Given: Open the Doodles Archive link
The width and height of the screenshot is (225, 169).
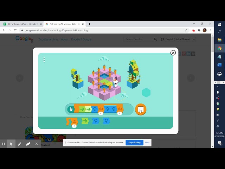Looking at the screenshot, I should (49, 39).
